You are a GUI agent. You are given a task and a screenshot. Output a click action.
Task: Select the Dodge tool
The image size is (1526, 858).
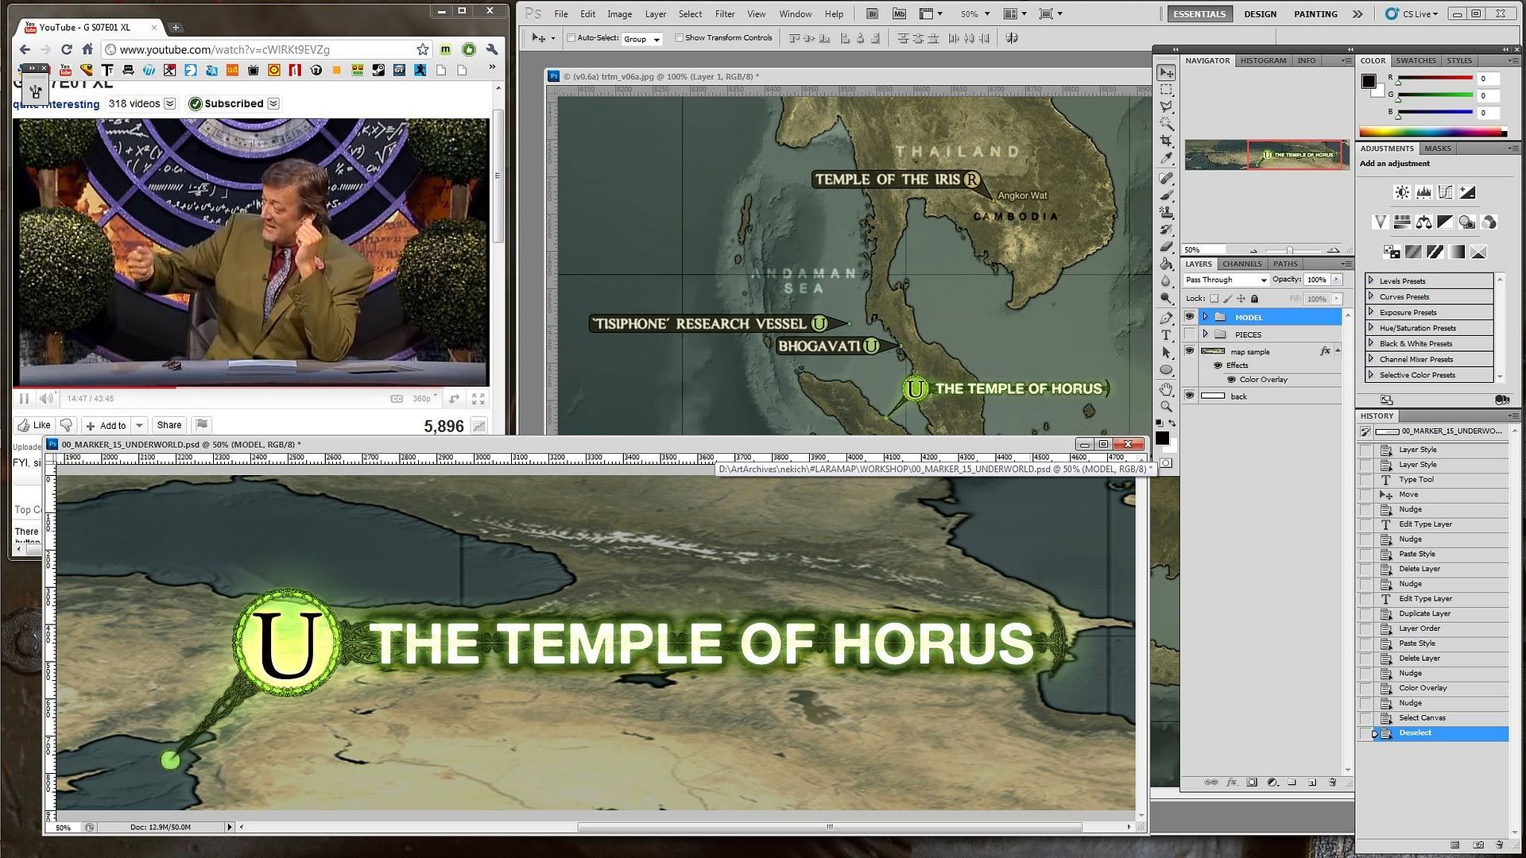point(1166,298)
